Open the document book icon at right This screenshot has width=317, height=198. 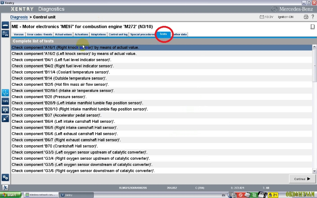click(x=313, y=27)
